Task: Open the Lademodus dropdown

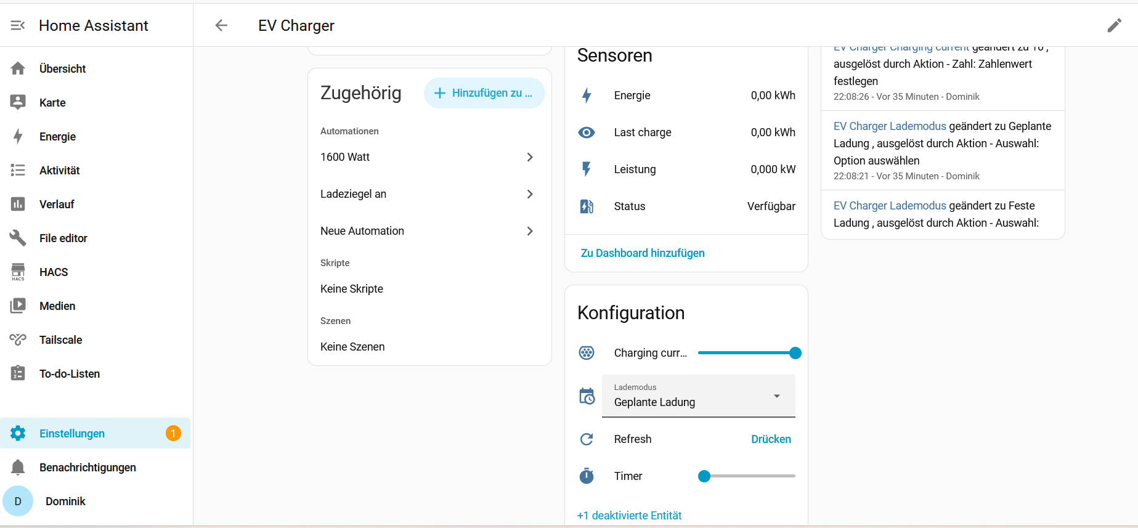Action: pos(699,396)
